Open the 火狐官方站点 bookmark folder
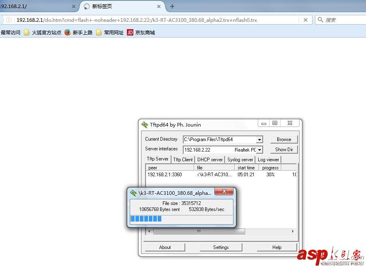This screenshot has height=268, width=366. tap(43, 32)
